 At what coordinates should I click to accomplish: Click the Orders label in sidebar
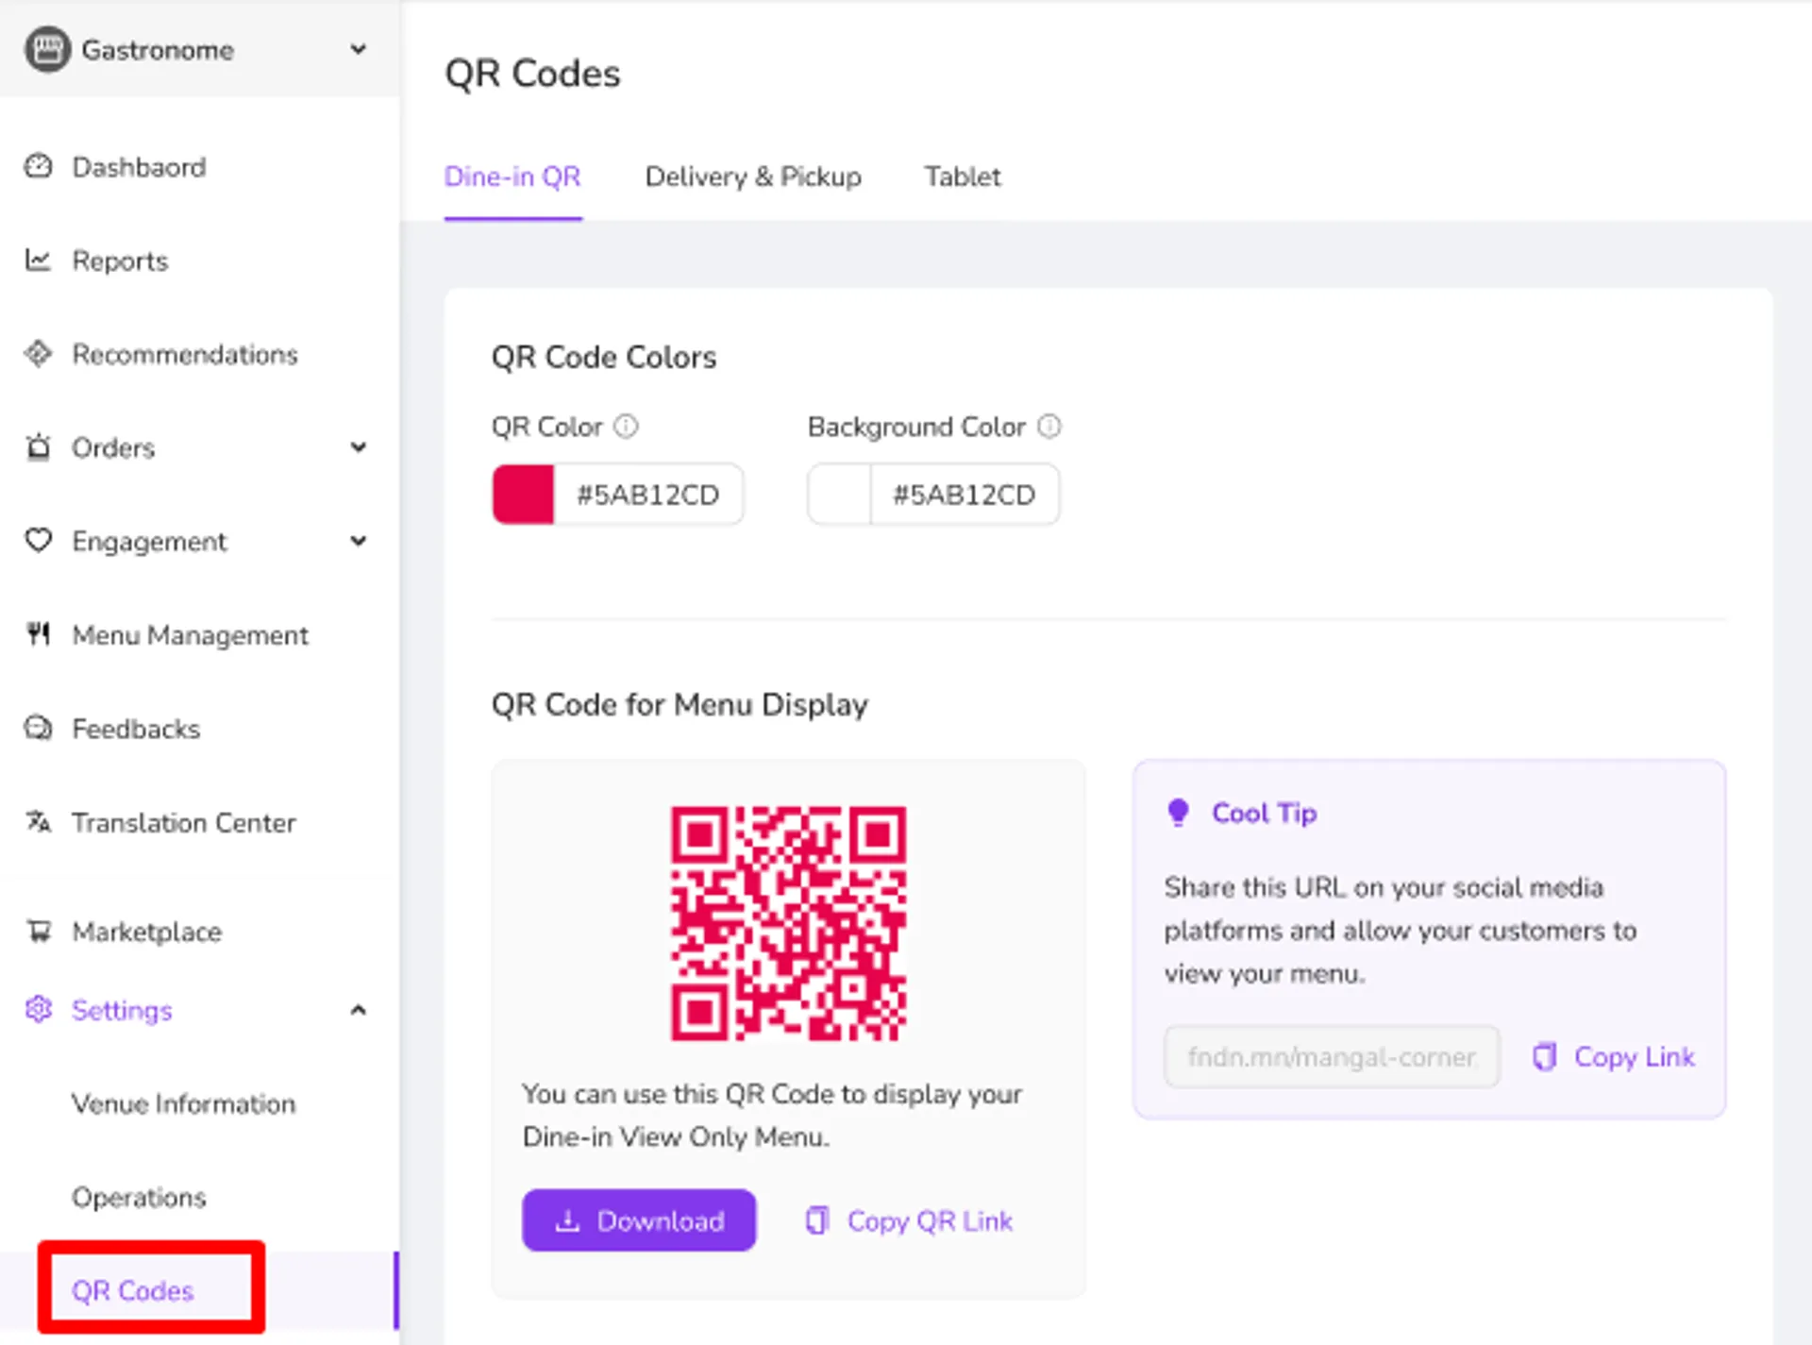click(x=113, y=447)
